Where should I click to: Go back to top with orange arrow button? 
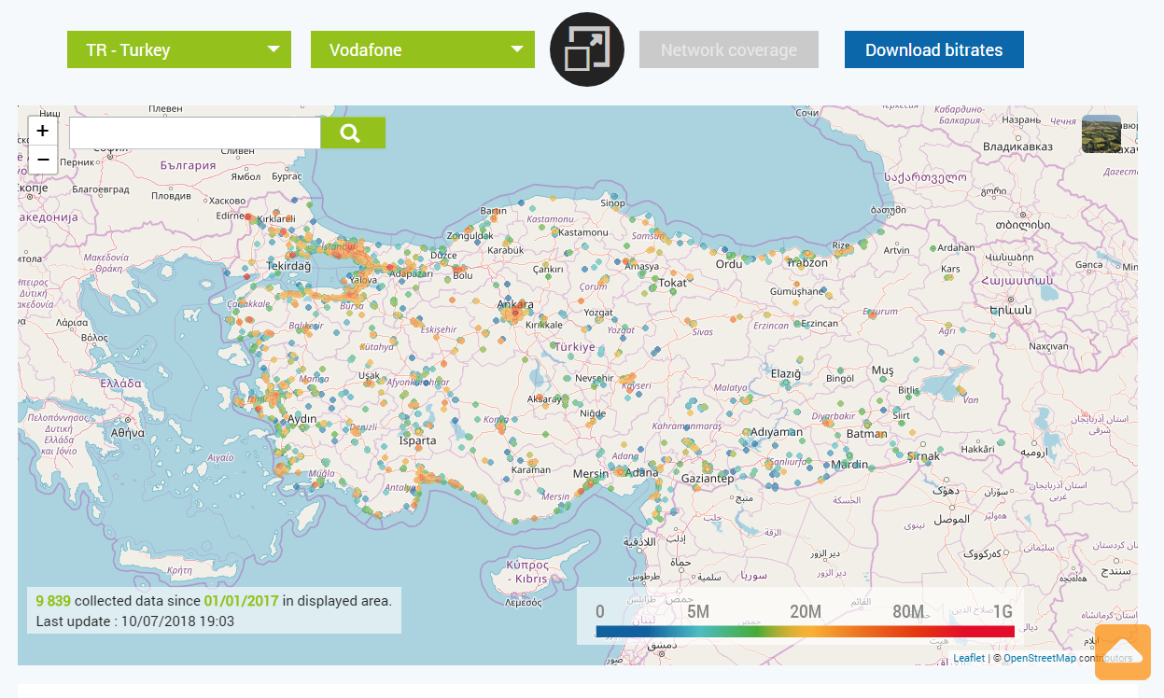pyautogui.click(x=1123, y=651)
